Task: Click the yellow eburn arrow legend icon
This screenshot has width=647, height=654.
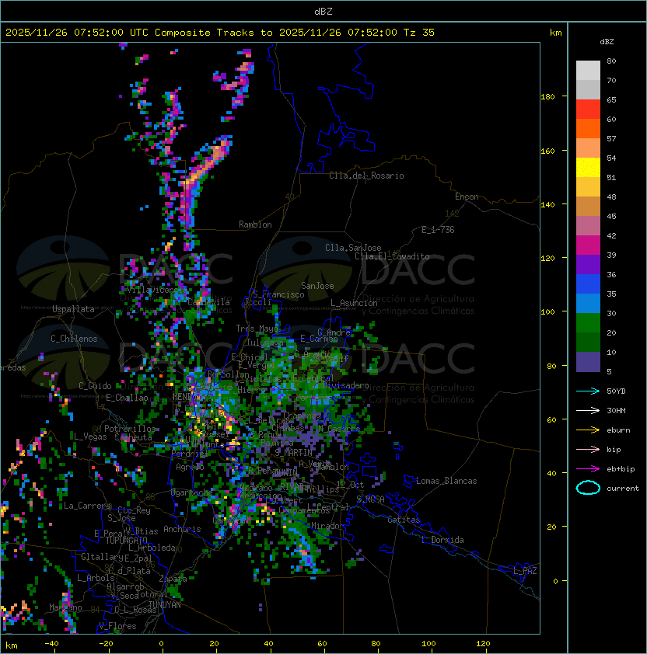Action: click(x=588, y=430)
